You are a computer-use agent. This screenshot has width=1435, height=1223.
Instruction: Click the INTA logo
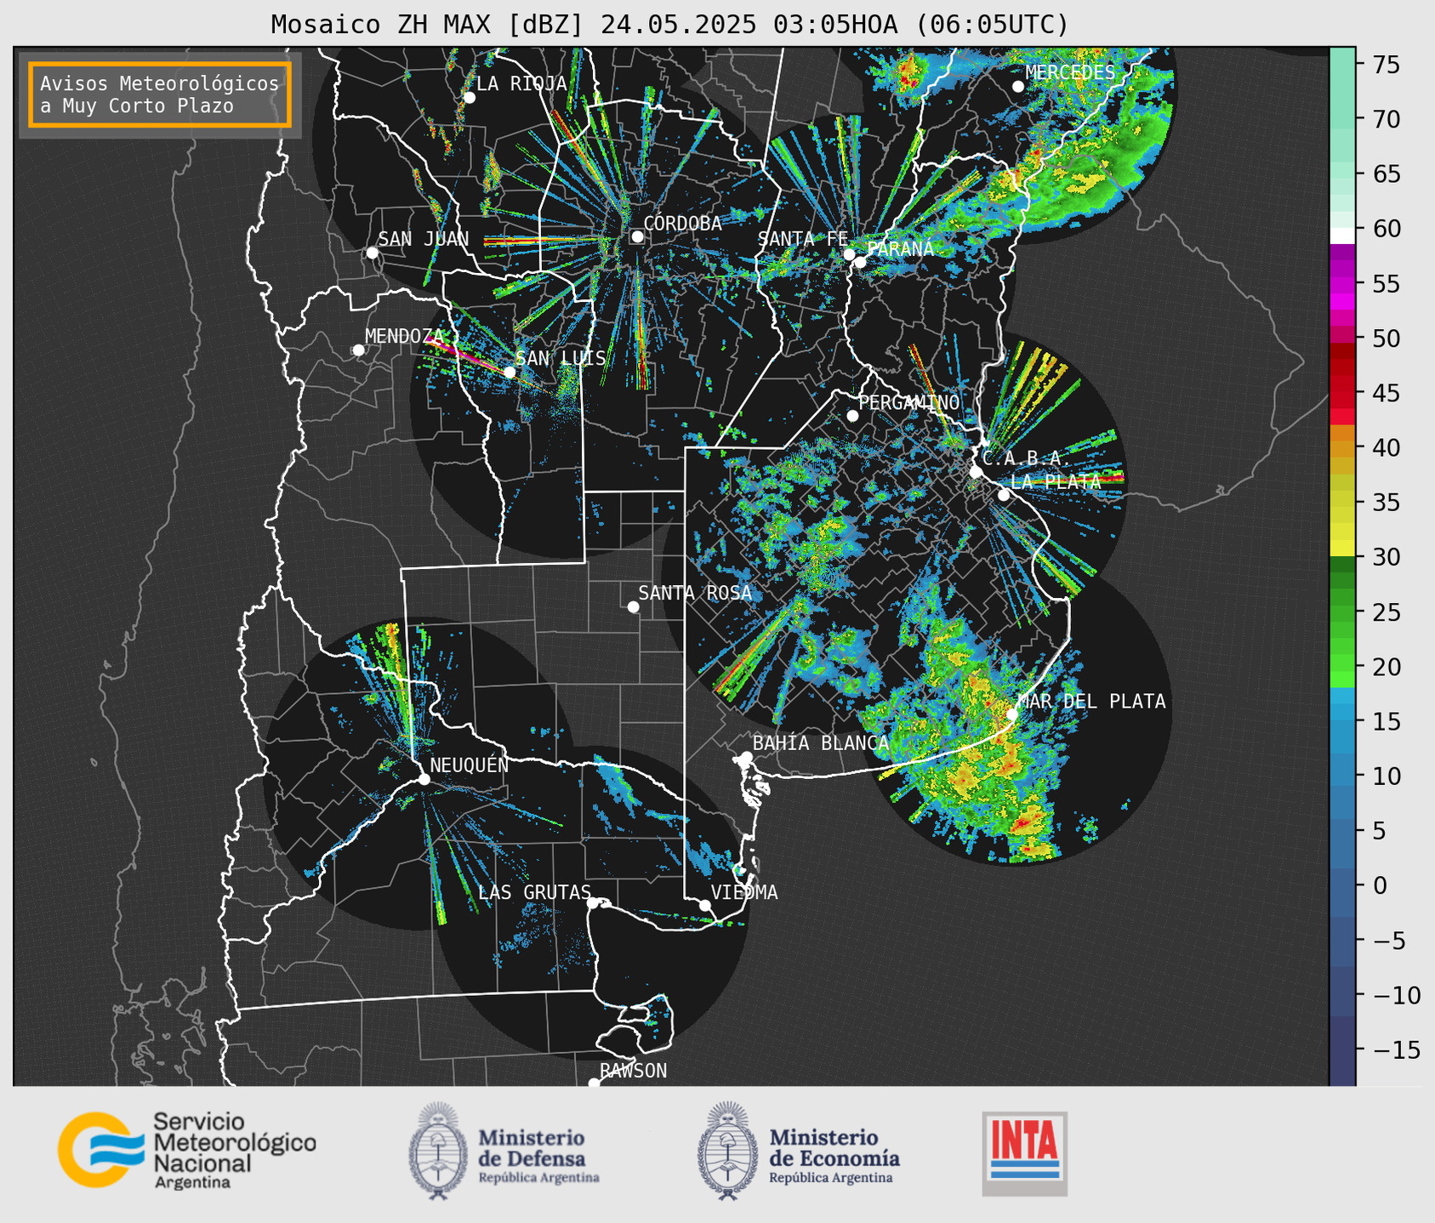click(x=1024, y=1153)
